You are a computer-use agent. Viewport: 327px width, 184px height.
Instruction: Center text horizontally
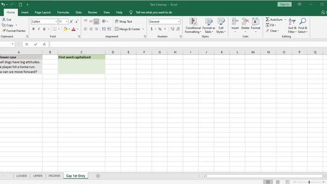pos(91,29)
